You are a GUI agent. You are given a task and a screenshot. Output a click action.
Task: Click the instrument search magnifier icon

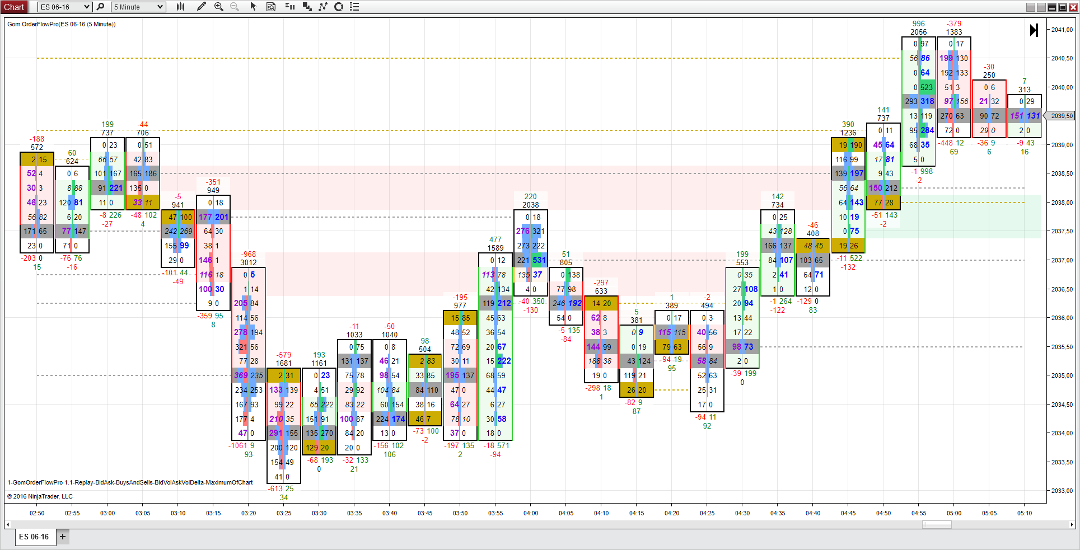pos(100,7)
